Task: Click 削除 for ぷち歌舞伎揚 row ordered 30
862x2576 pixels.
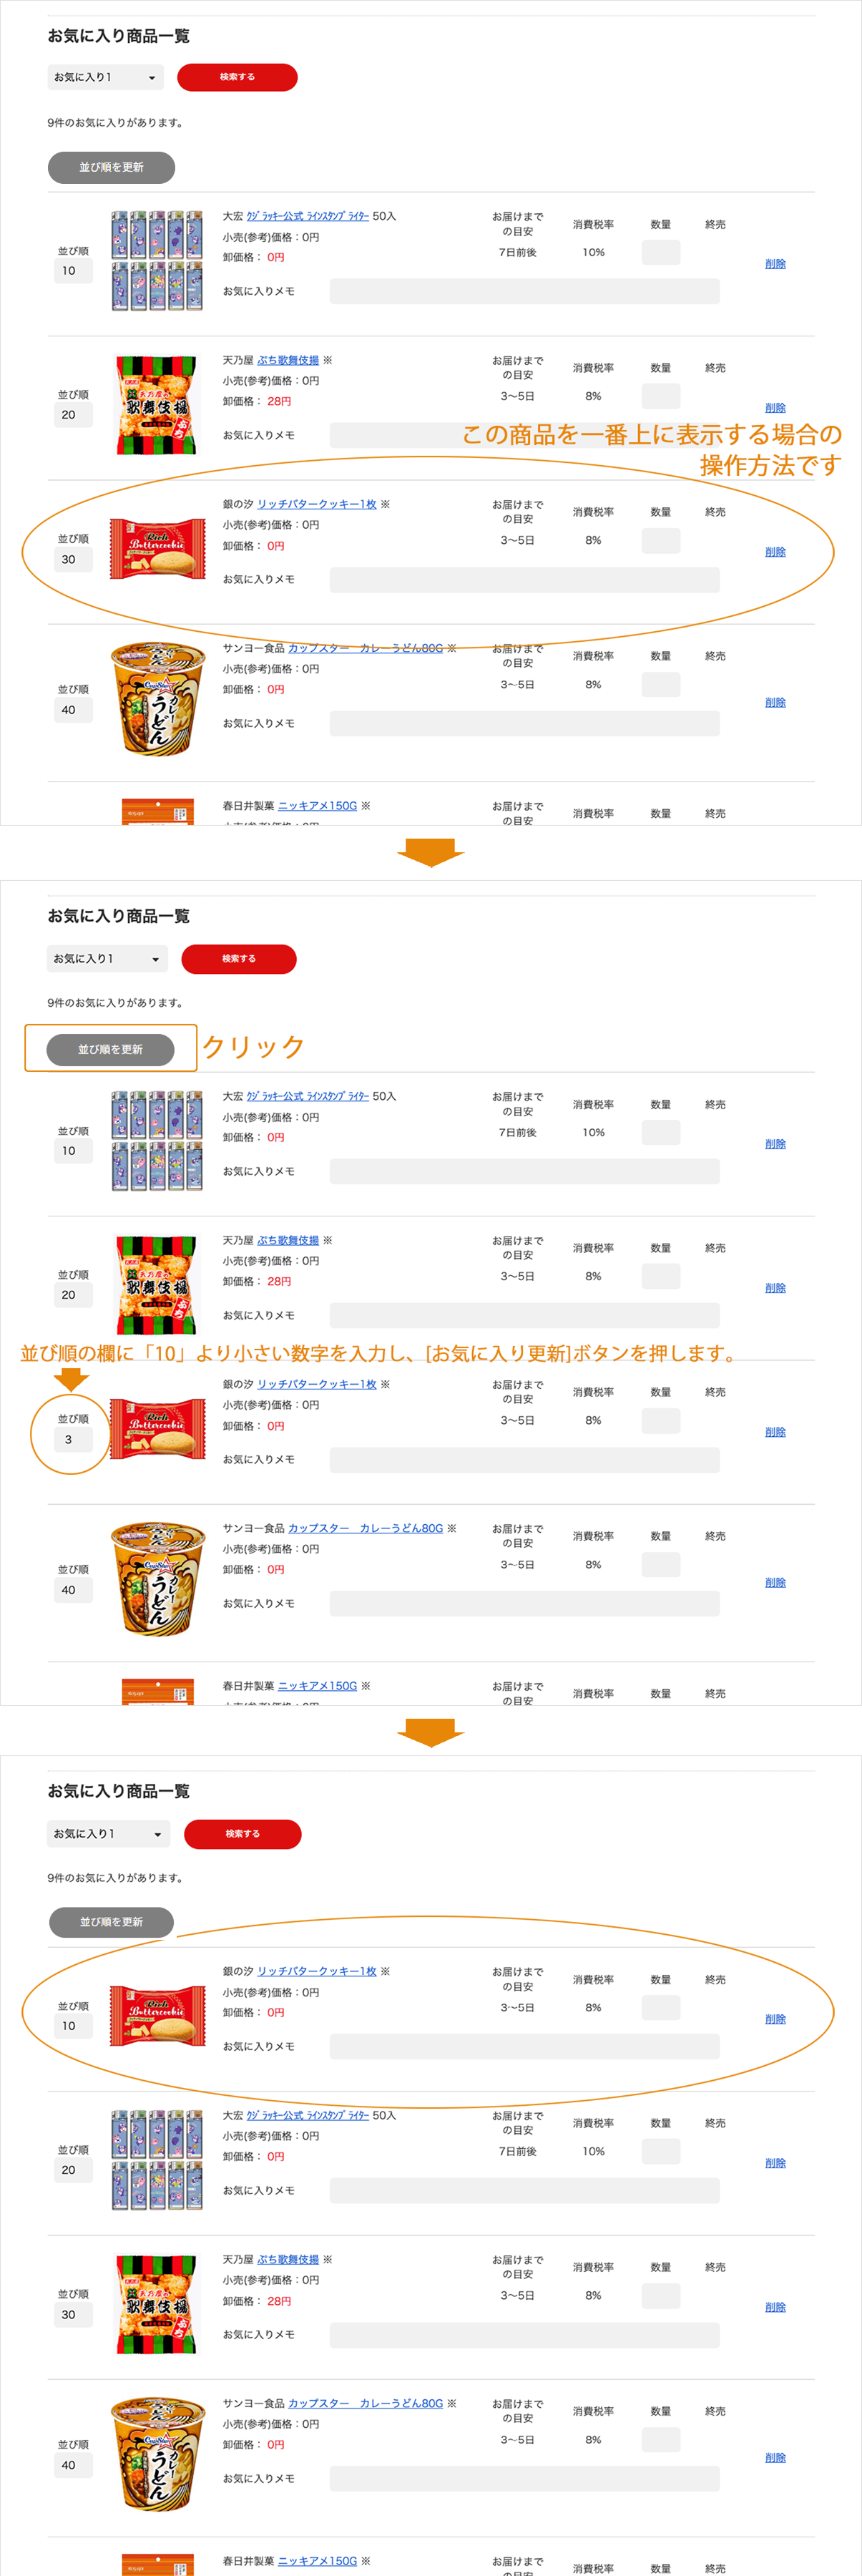Action: (x=775, y=2307)
